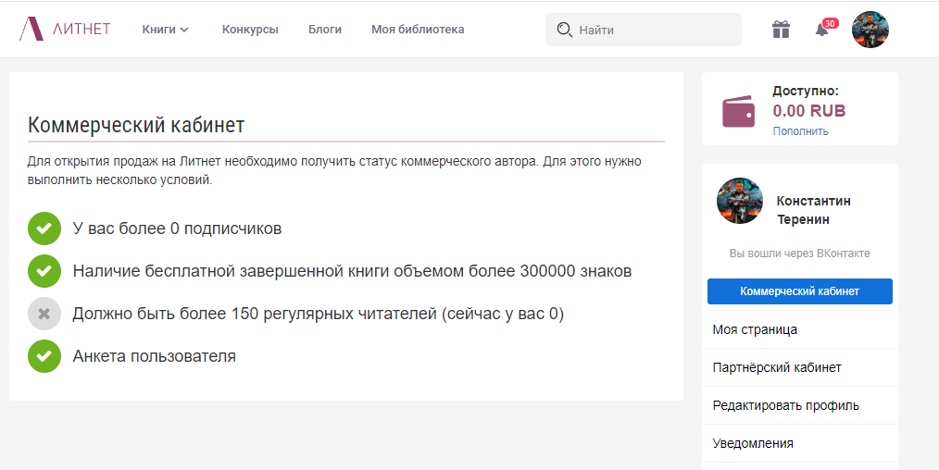Click green check for Анкета пользователя
Screen dimensions: 939x470
(44, 356)
